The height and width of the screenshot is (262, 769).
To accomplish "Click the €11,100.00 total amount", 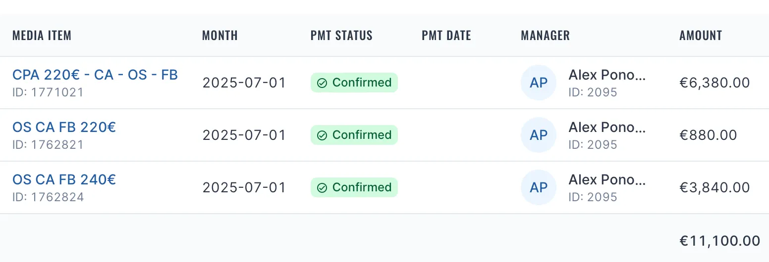I will 719,241.
